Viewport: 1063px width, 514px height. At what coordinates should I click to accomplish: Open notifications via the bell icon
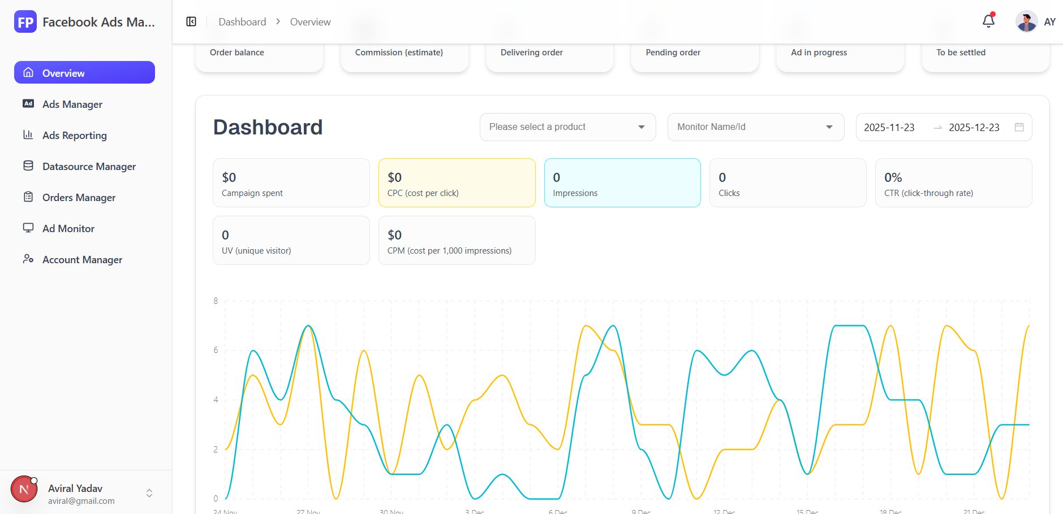click(x=988, y=20)
